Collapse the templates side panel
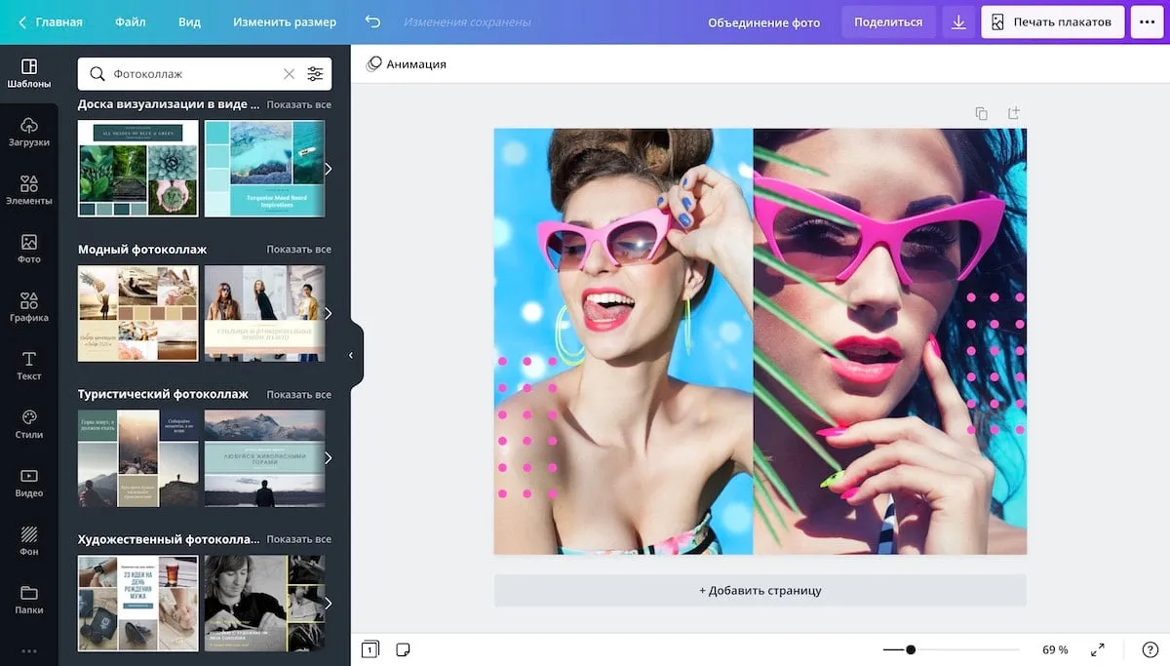The width and height of the screenshot is (1170, 666). tap(352, 356)
